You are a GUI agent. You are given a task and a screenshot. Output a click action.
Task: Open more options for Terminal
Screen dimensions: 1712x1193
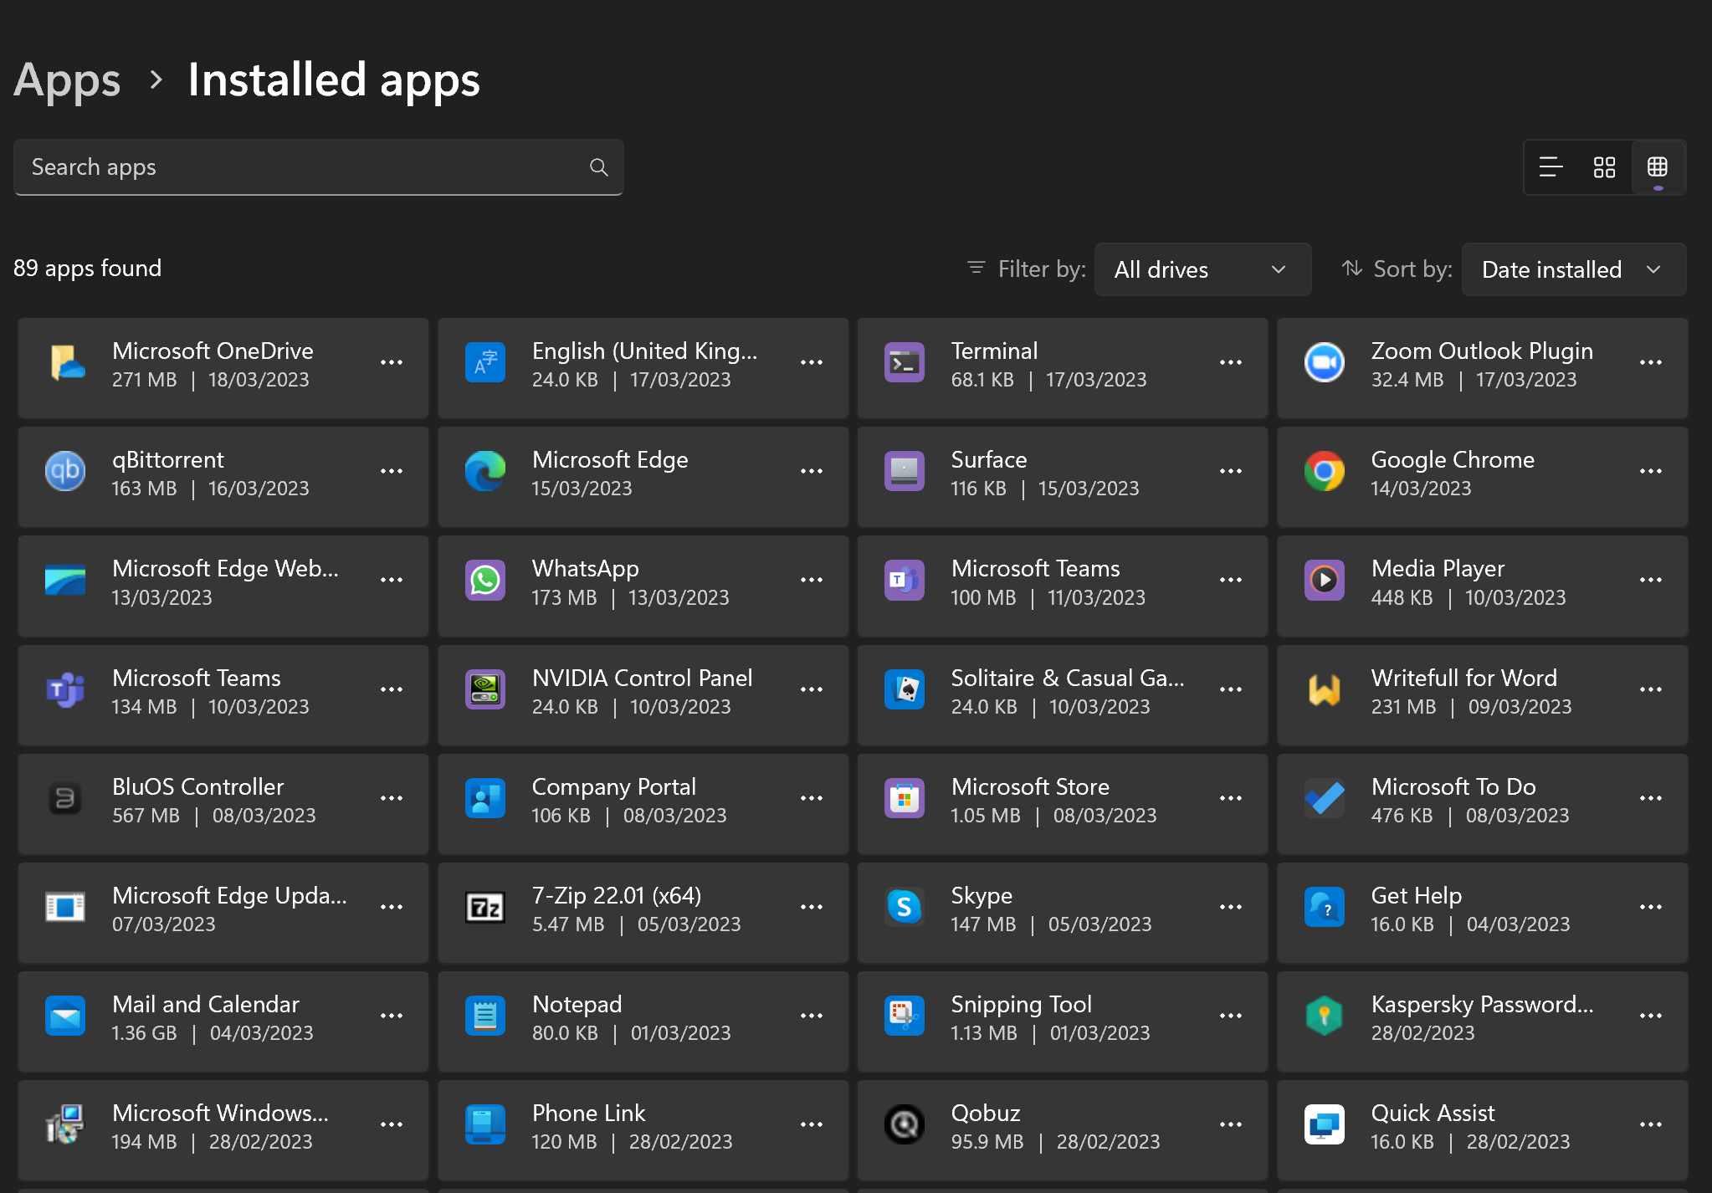tap(1231, 363)
